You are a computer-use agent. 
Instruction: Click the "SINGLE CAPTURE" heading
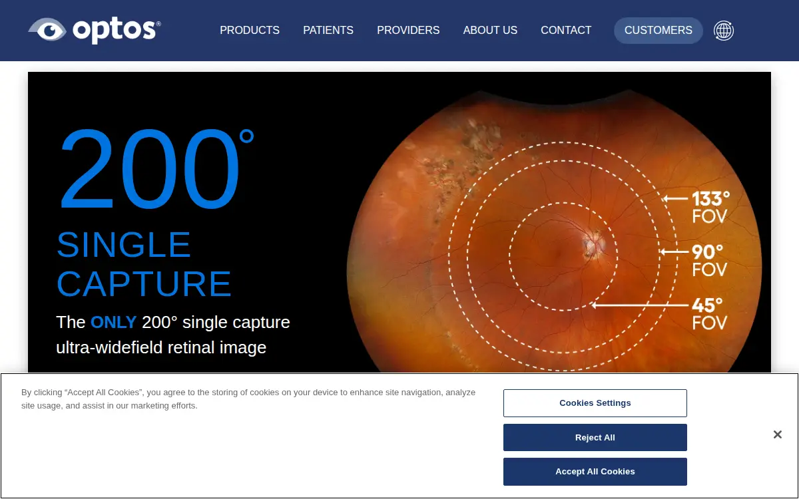(x=144, y=264)
